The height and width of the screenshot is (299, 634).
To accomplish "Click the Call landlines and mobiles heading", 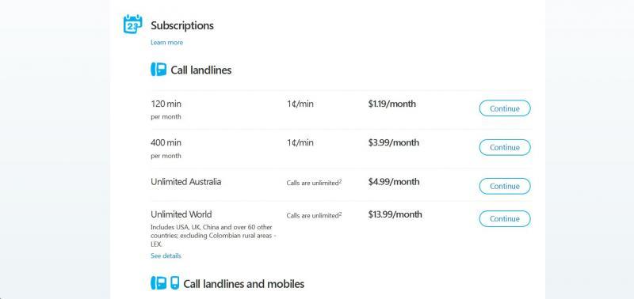I will (x=244, y=284).
